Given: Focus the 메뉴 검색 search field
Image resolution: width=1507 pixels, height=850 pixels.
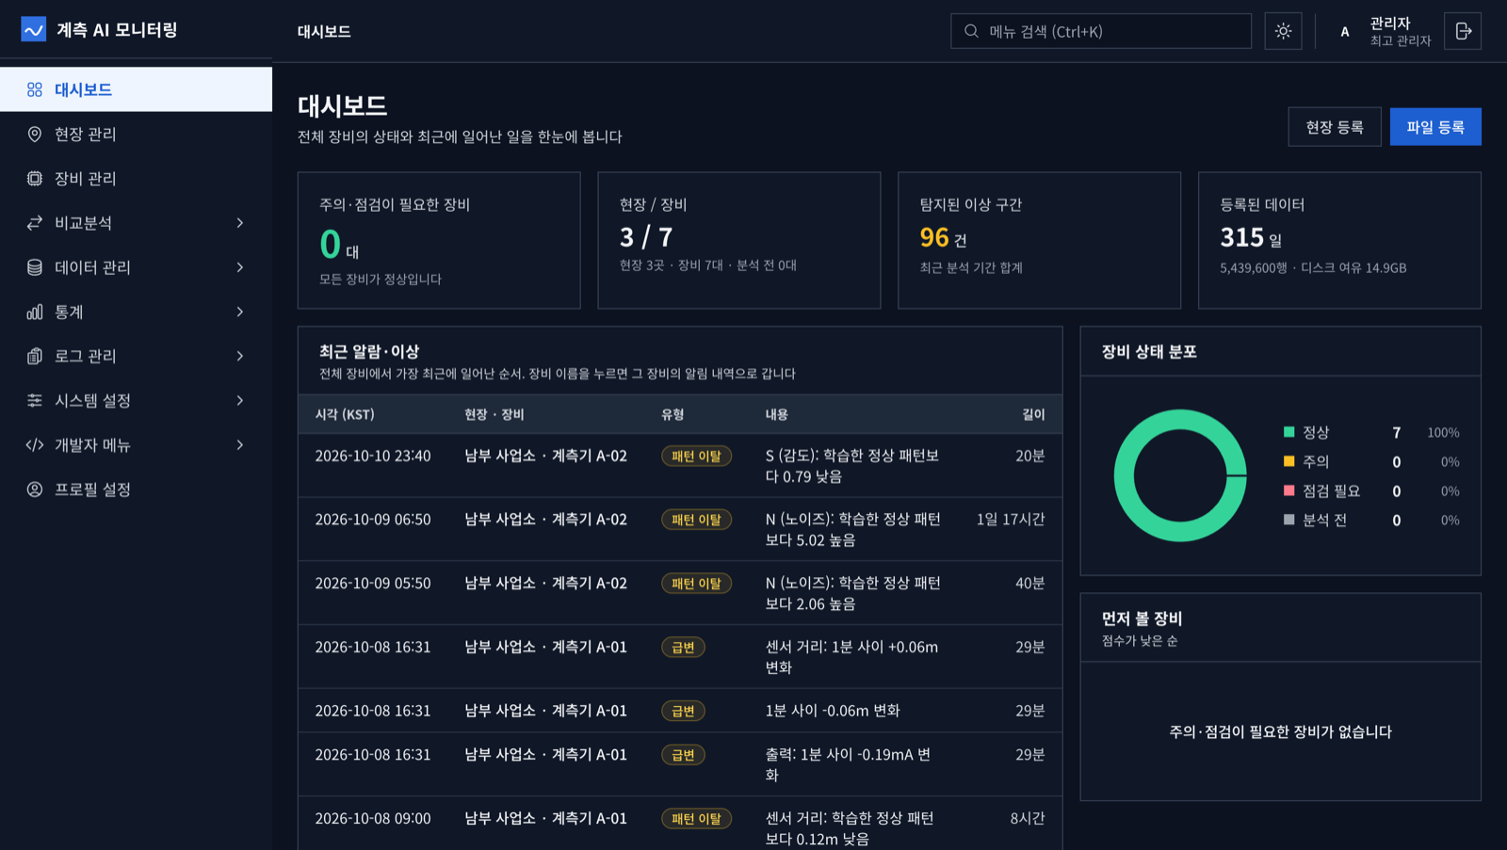Looking at the screenshot, I should [x=1101, y=31].
